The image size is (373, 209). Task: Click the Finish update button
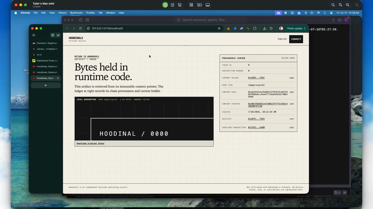point(297,28)
